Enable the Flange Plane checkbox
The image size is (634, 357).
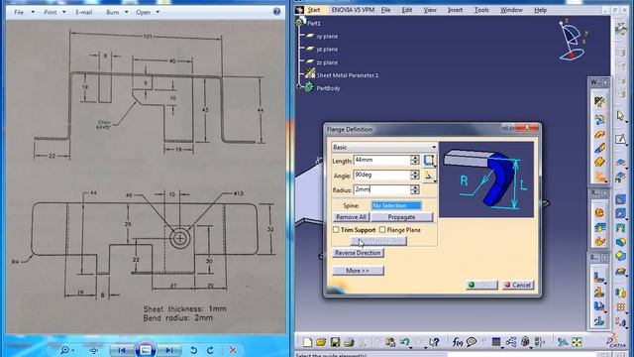click(x=382, y=229)
